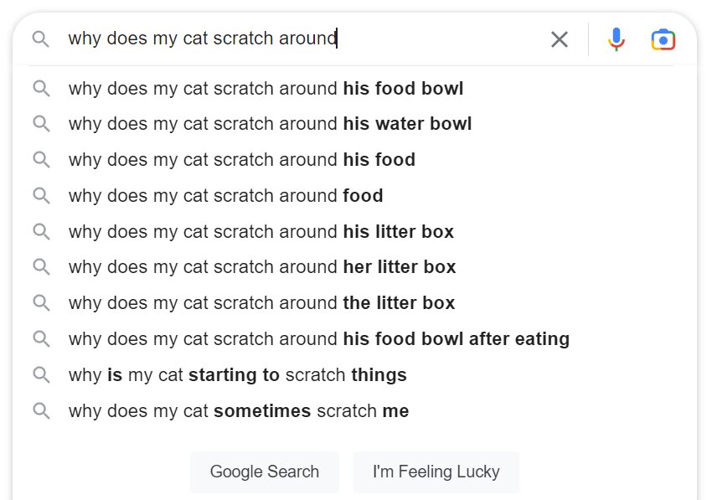Click the magnifier beside 'his food bowl' suggestion
The image size is (712, 500).
(41, 88)
